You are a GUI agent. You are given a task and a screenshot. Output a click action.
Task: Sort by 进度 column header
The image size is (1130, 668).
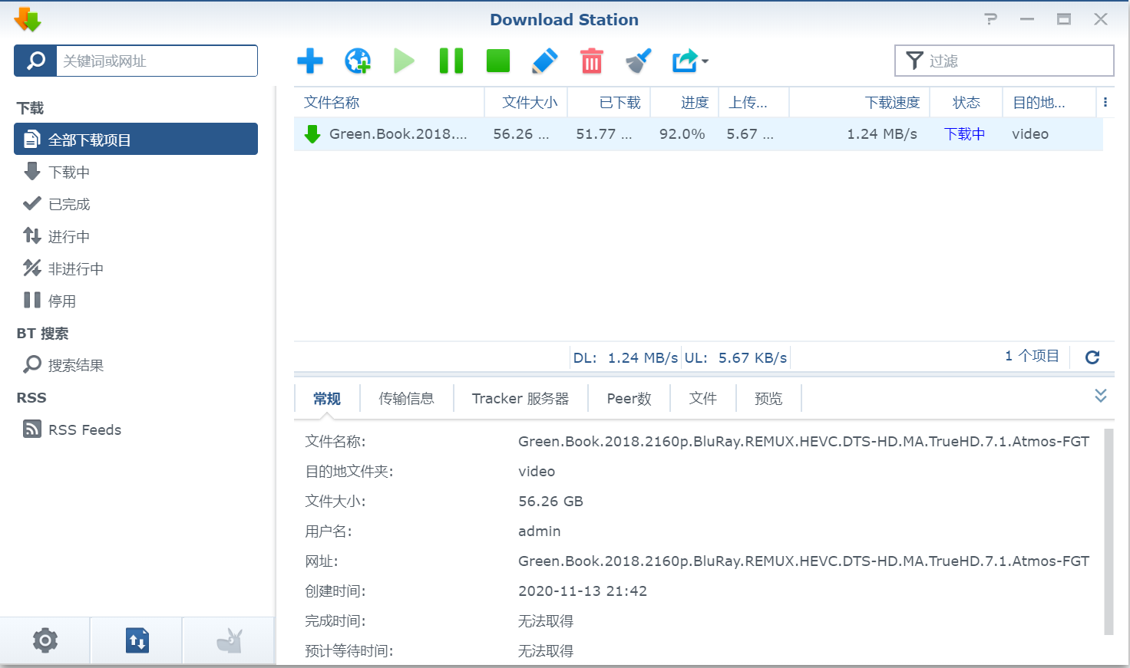(x=684, y=102)
